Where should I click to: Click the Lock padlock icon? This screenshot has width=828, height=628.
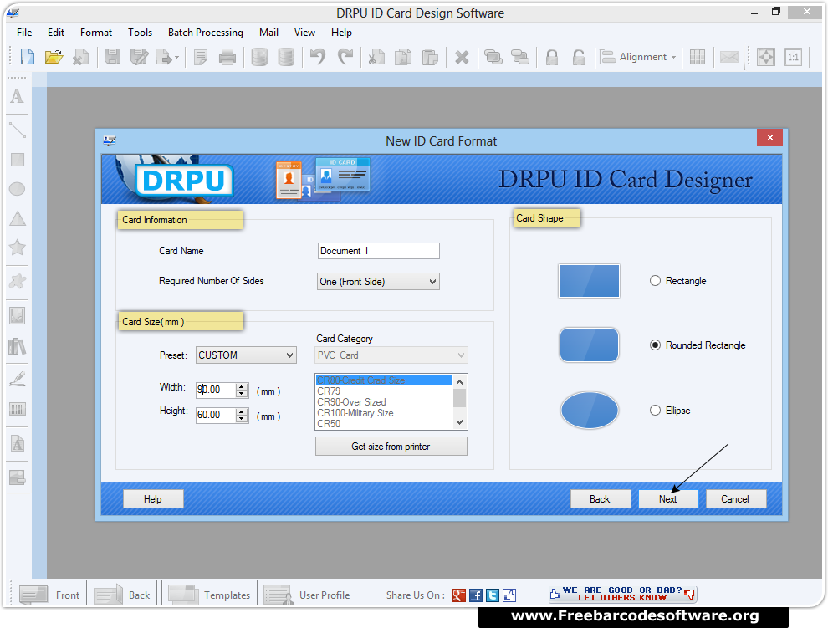[552, 57]
